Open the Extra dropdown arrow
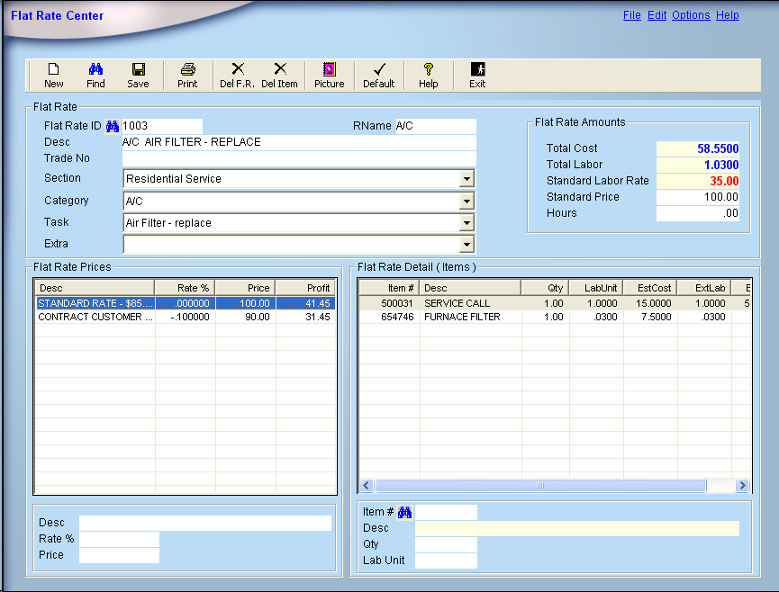Viewport: 779px width, 592px height. pyautogui.click(x=466, y=245)
